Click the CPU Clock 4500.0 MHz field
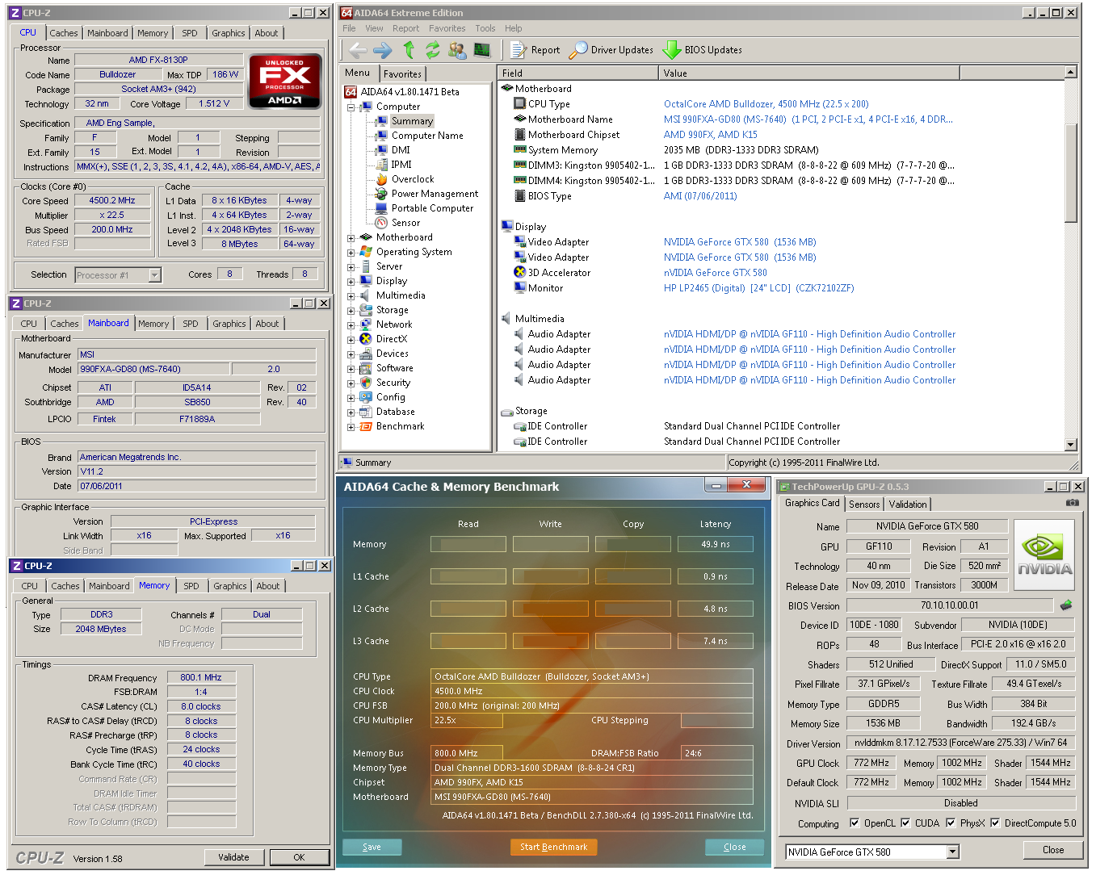Image resolution: width=1096 pixels, height=875 pixels. (x=591, y=691)
